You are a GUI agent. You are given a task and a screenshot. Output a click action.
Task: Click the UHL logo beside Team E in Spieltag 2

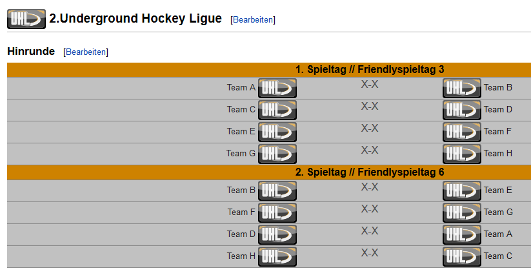click(462, 191)
